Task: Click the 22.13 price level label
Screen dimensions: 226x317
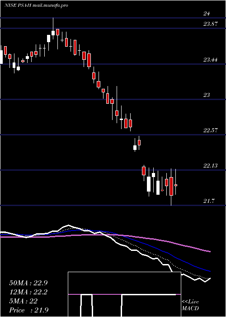Action: (x=211, y=166)
